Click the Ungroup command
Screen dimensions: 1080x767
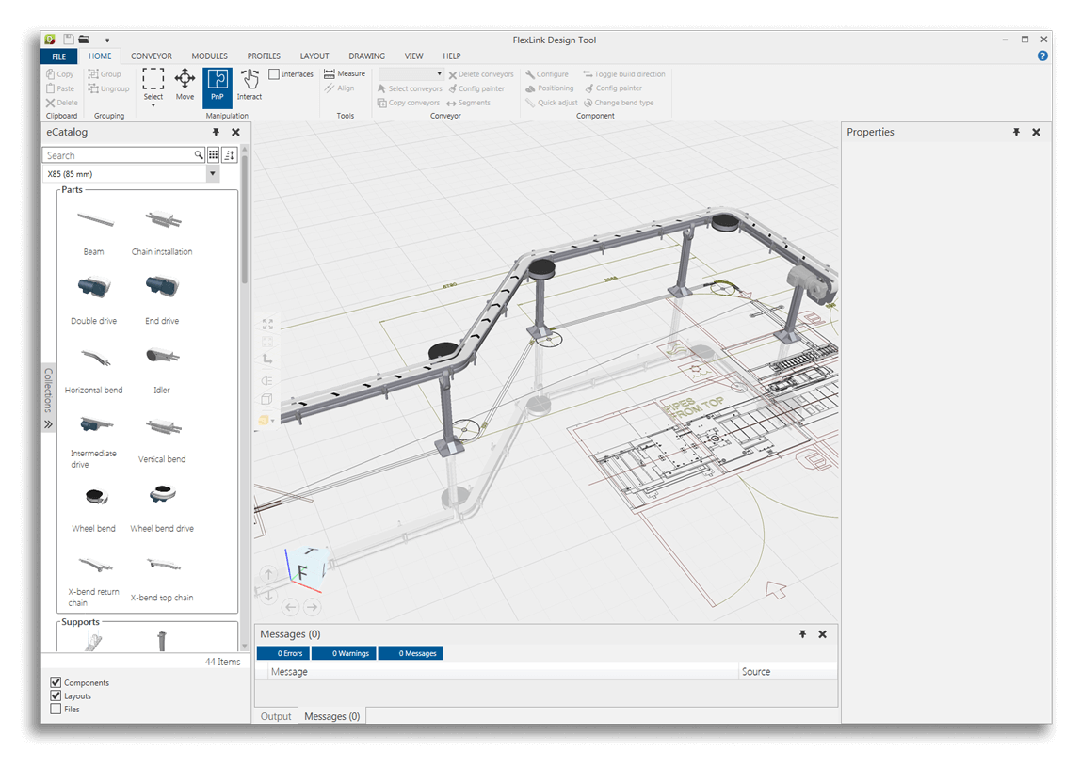pyautogui.click(x=109, y=88)
